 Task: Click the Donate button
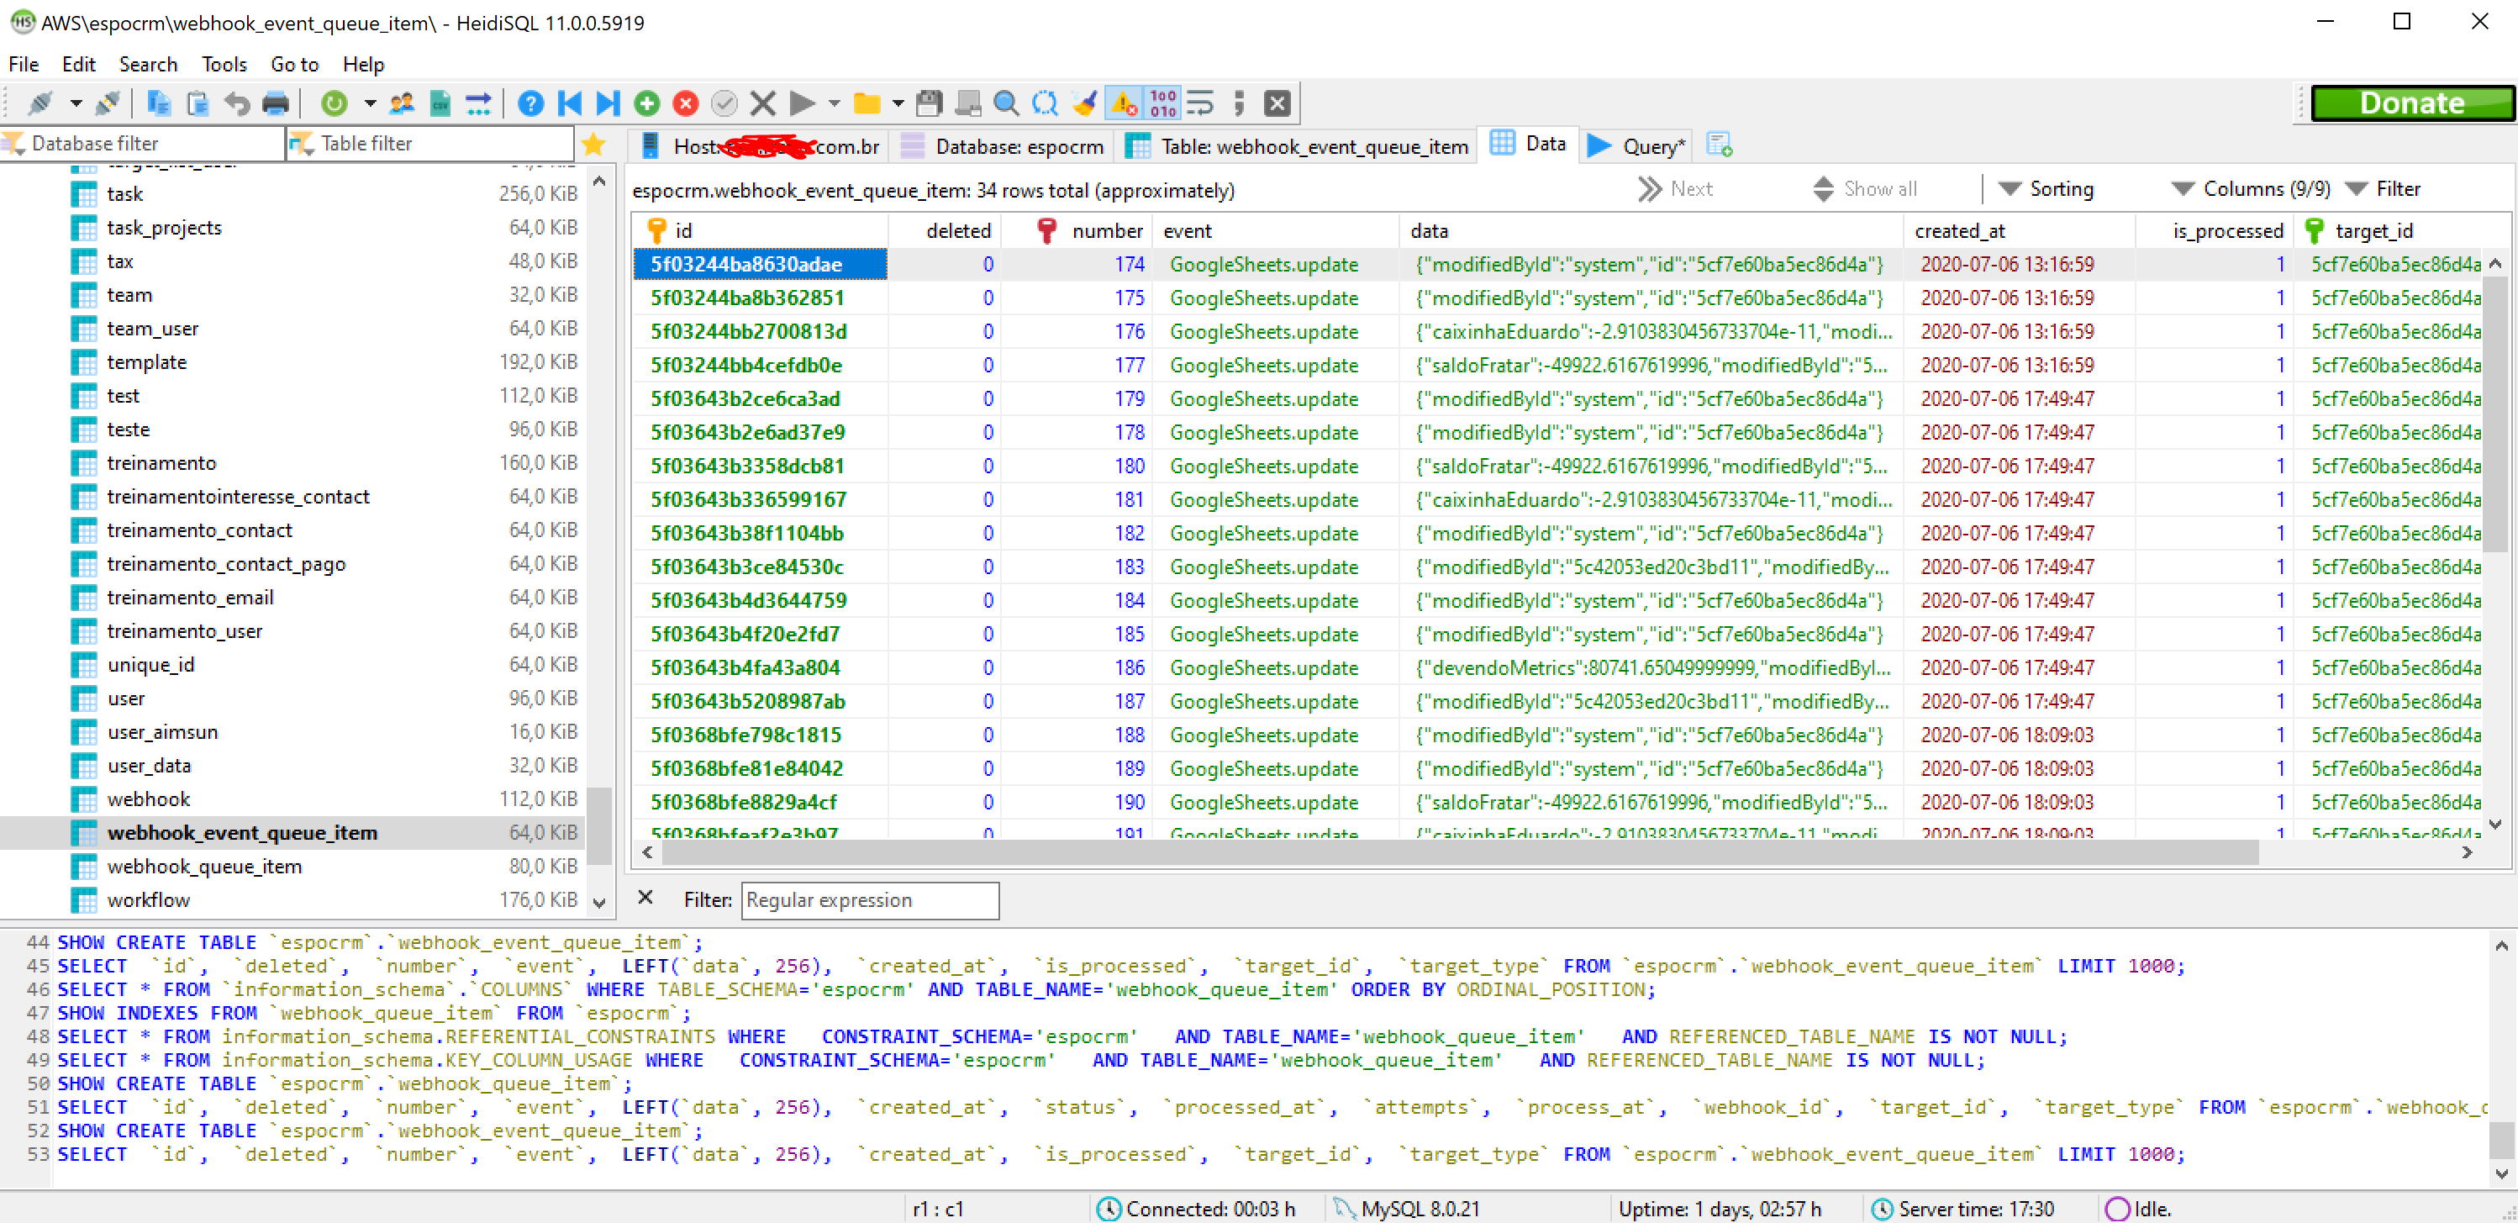coord(2411,102)
